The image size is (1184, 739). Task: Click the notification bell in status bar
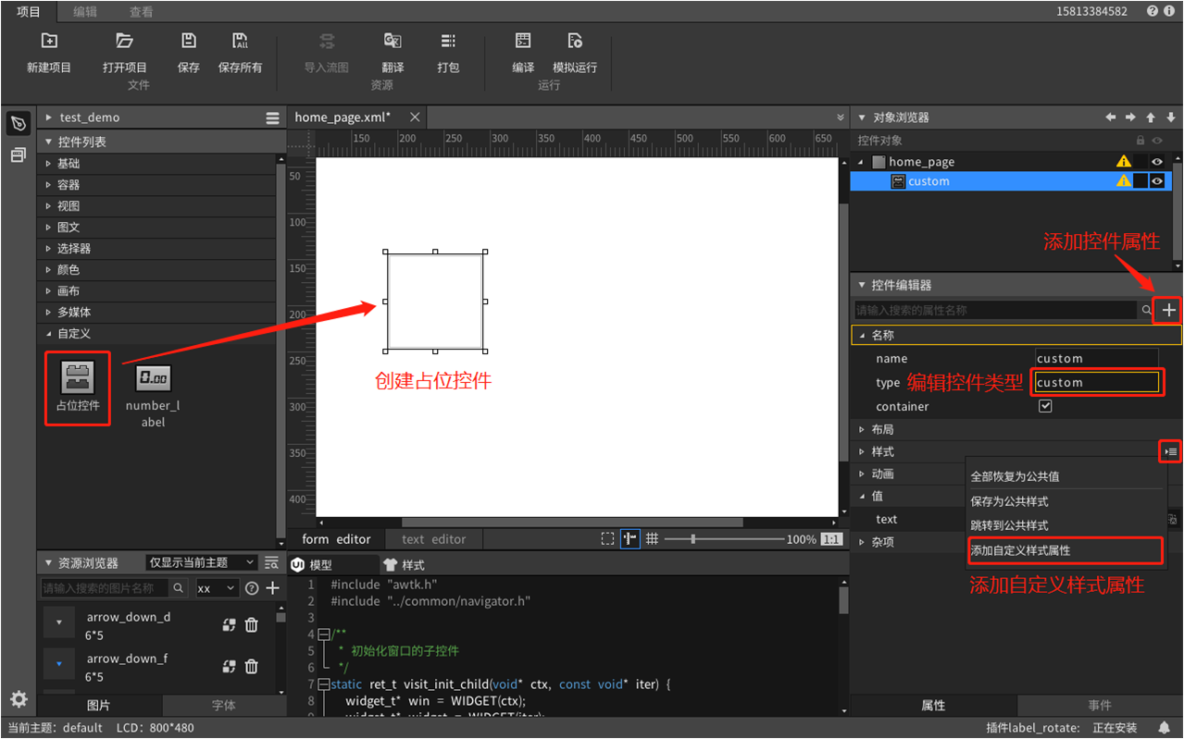[1165, 728]
